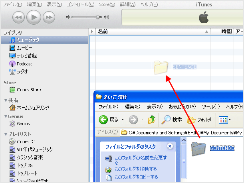Open 編集(E) menu in the Explorer window
Image resolution: width=244 pixels, height=183 pixels.
(x=133, y=107)
